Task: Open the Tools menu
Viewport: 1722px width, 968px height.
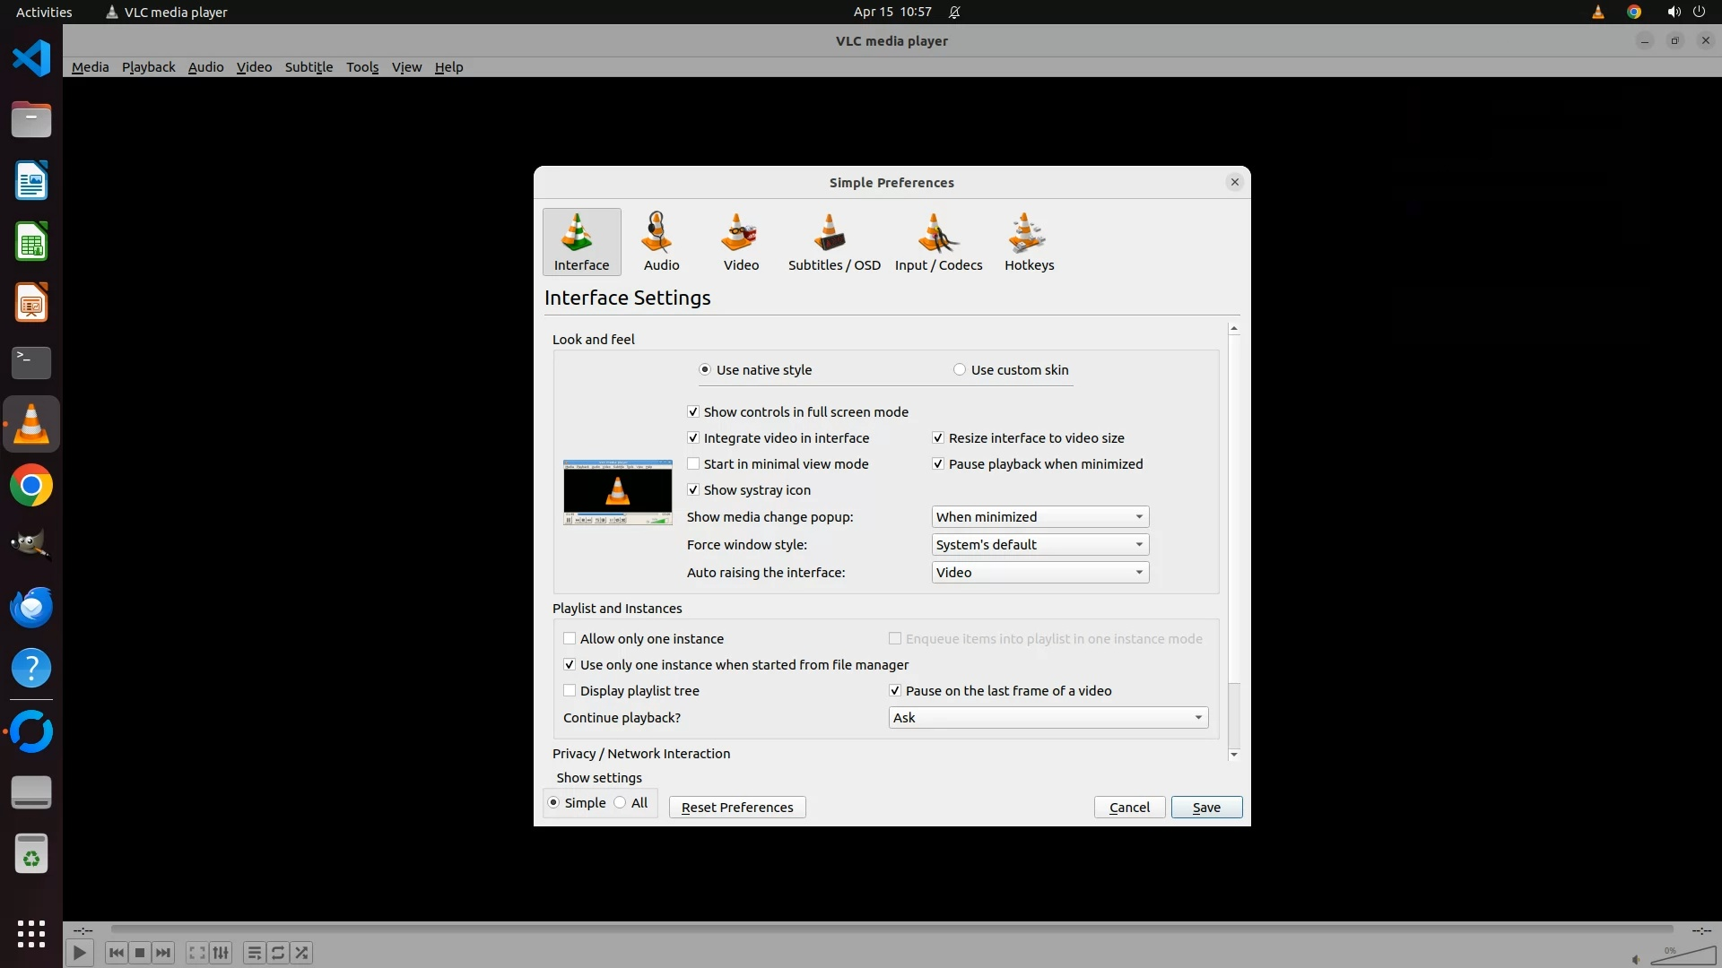Action: click(362, 67)
